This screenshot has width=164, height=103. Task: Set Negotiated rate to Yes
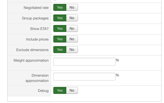pos(60,7)
